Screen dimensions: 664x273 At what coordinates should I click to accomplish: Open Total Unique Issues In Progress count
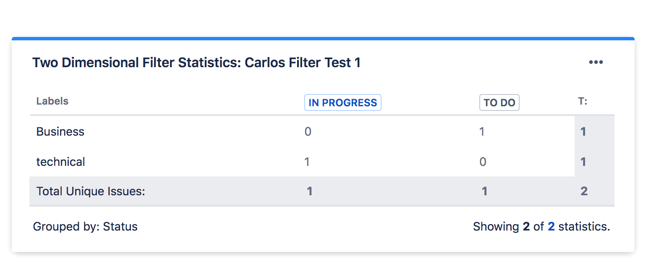pos(309,192)
